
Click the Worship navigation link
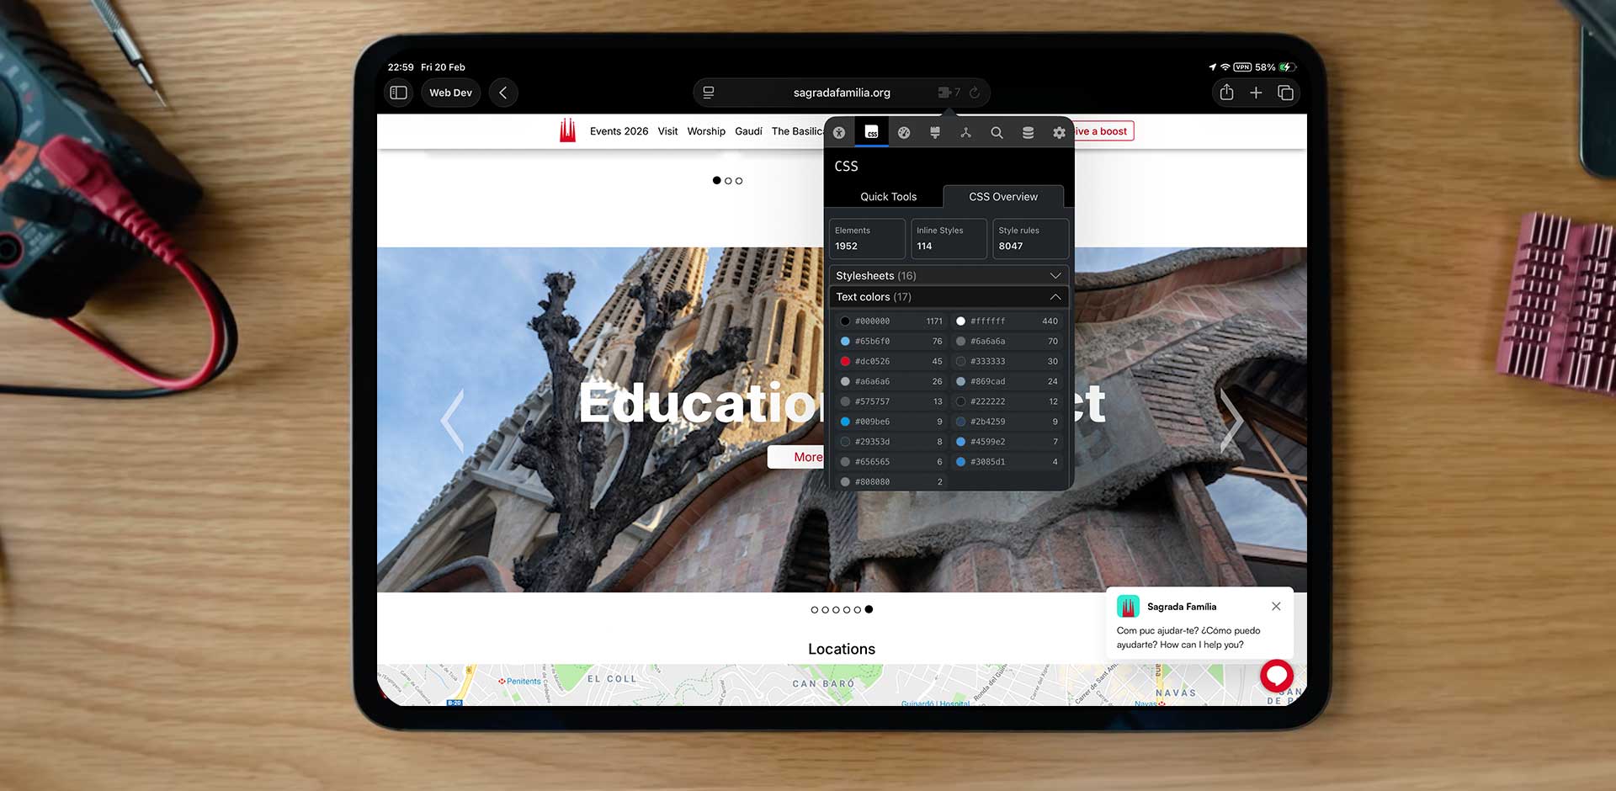pyautogui.click(x=706, y=131)
